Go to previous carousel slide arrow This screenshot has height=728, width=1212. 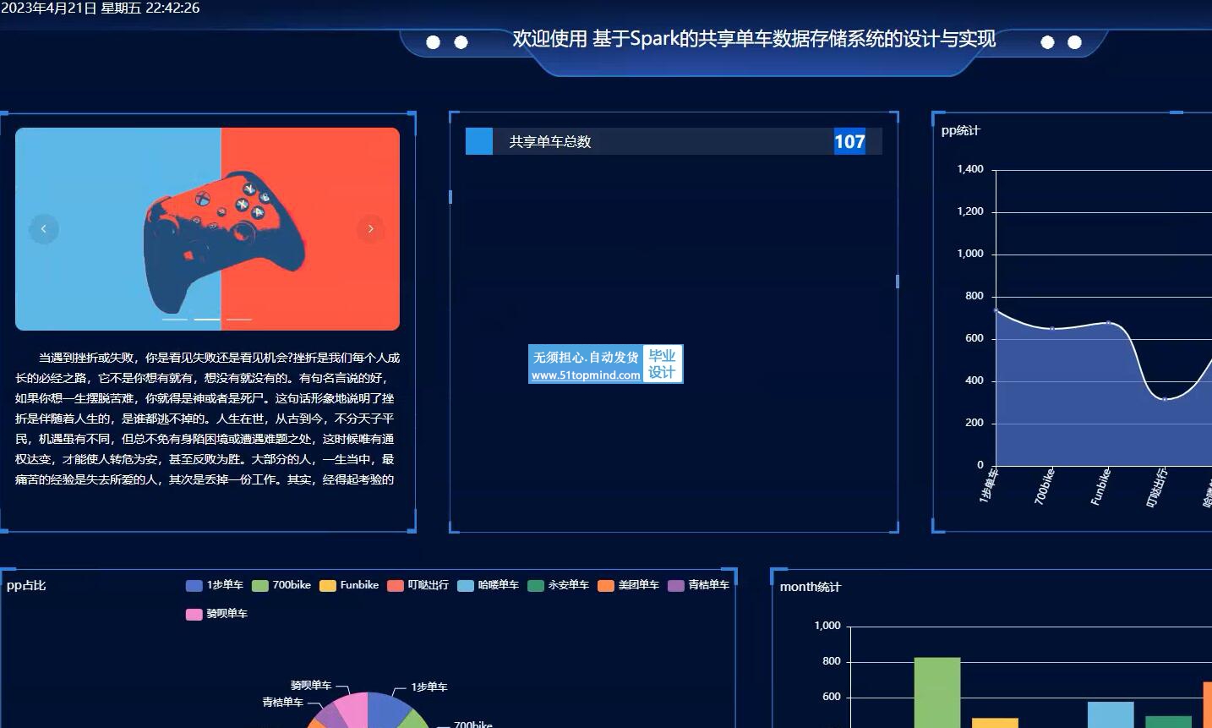tap(44, 229)
